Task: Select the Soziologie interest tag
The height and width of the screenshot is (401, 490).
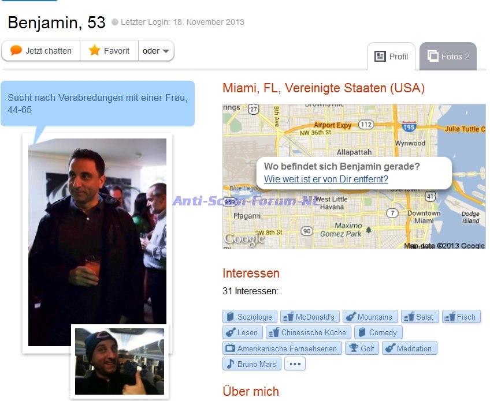Action: [x=250, y=317]
